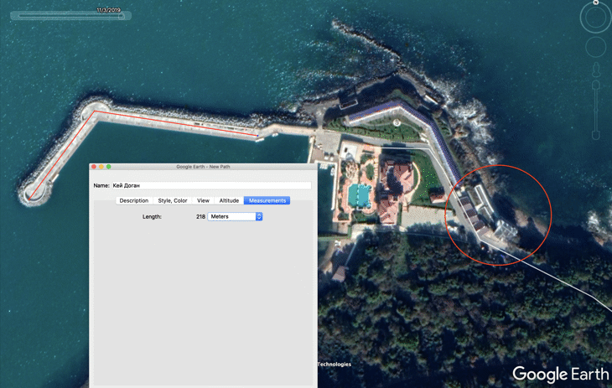
Task: Click the zoom in button atop zoom slider
Action: point(595,85)
